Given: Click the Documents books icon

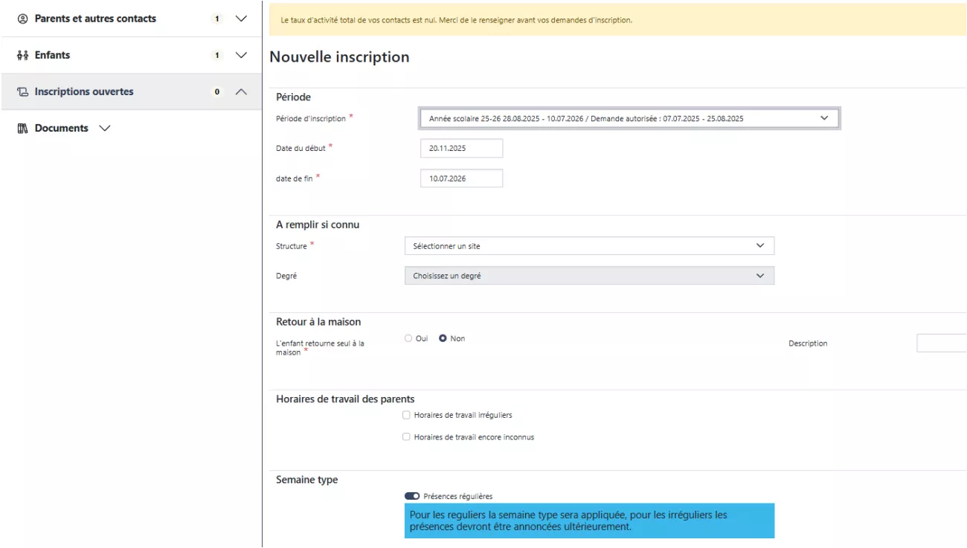Looking at the screenshot, I should pos(22,129).
